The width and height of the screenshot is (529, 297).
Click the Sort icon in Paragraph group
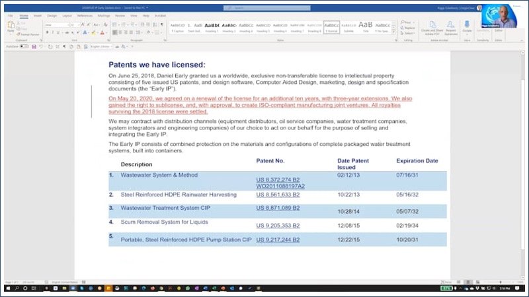coord(155,25)
